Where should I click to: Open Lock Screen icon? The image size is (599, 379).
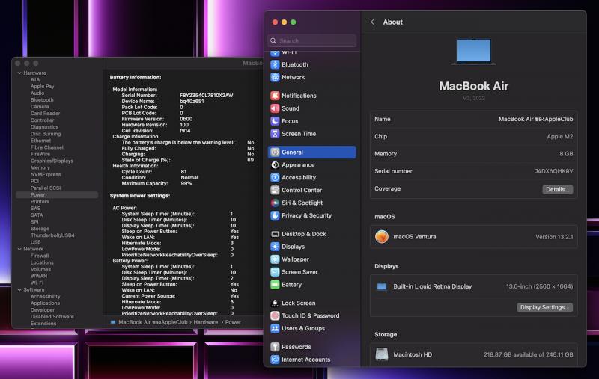[275, 303]
